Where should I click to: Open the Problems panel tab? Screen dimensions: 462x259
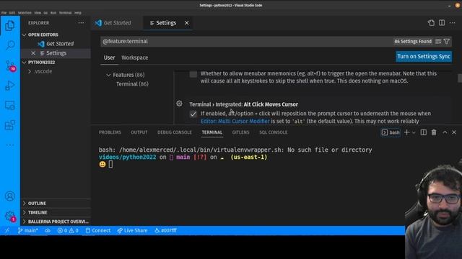[x=110, y=132]
